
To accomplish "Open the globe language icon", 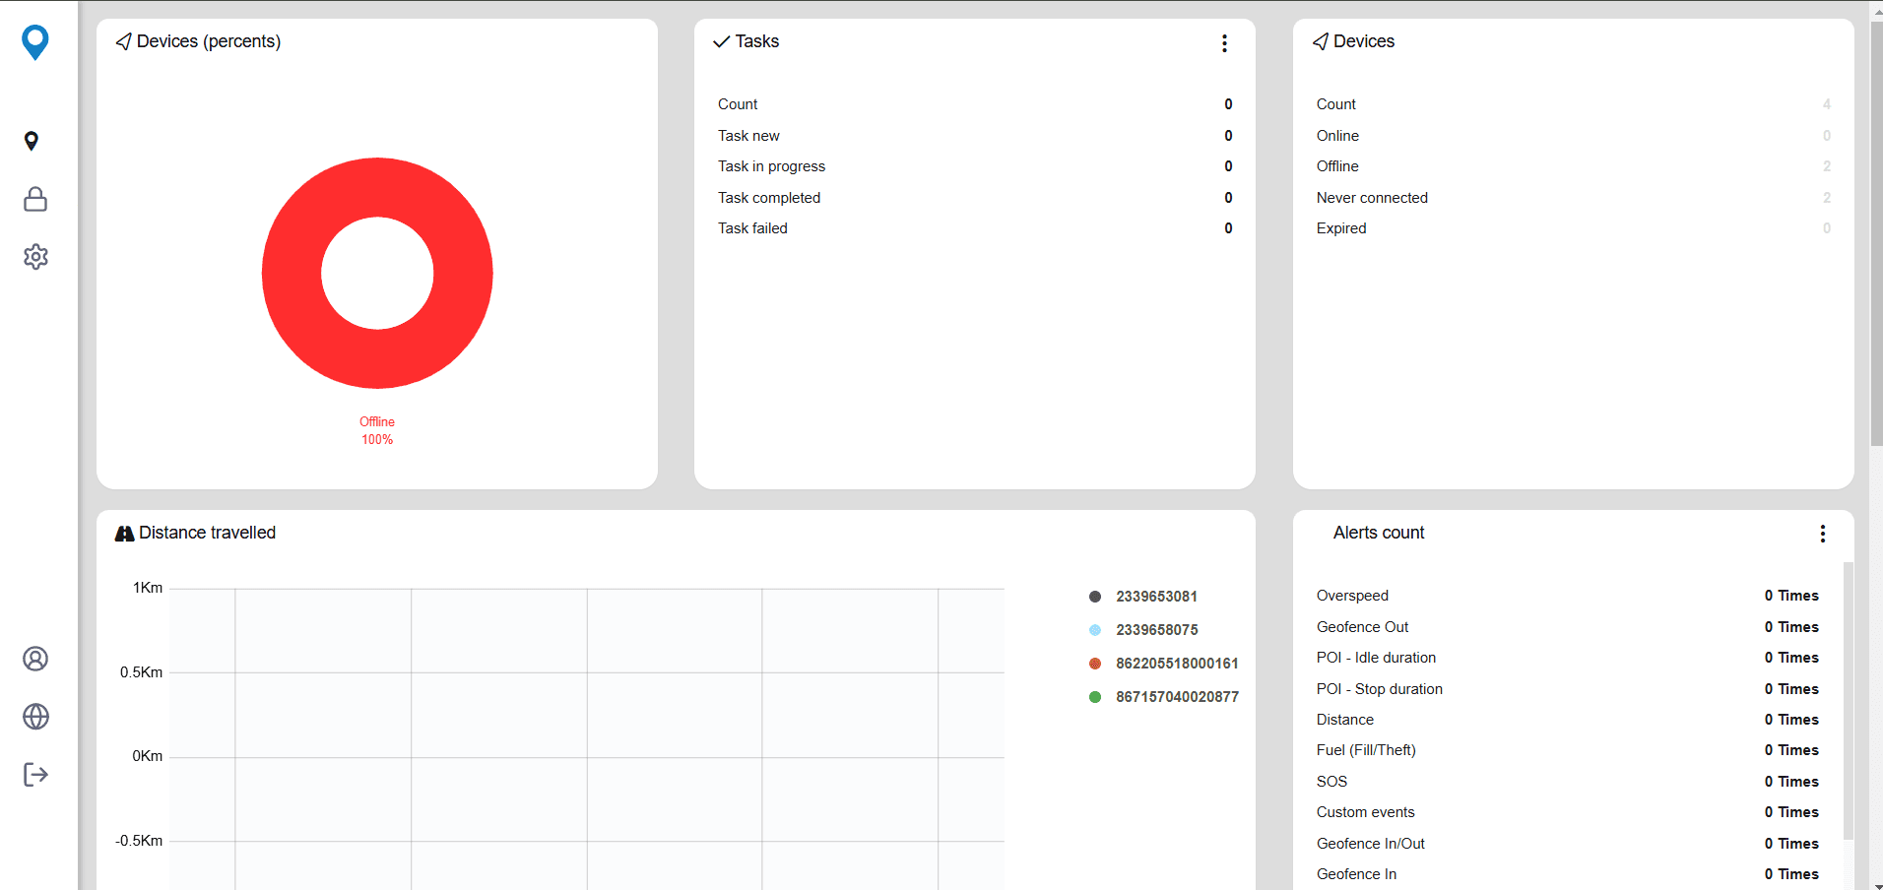I will pyautogui.click(x=35, y=717).
